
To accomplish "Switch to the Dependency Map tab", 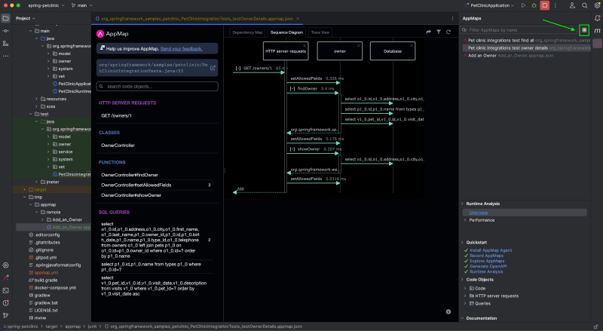I will click(x=247, y=32).
